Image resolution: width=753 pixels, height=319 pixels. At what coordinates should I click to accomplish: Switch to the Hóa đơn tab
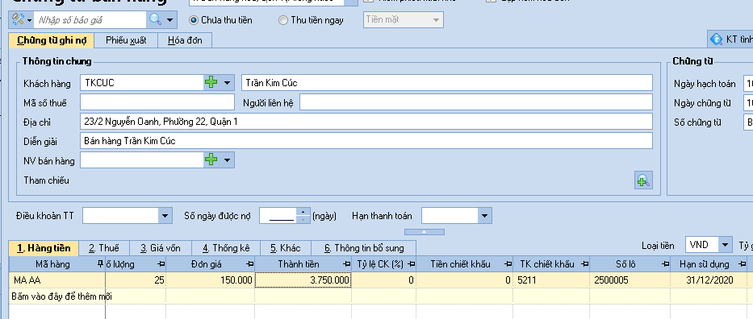185,40
